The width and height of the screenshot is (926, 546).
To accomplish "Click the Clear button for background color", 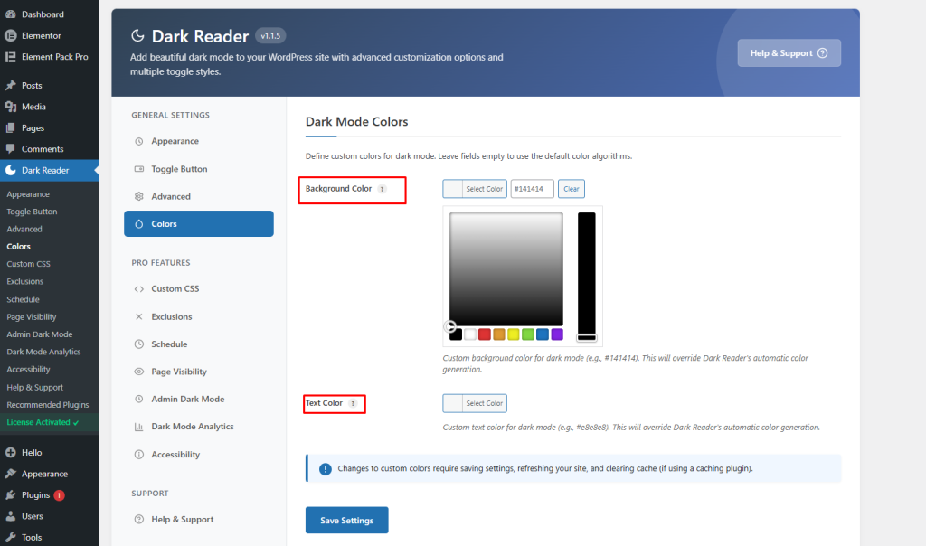I will pos(572,189).
